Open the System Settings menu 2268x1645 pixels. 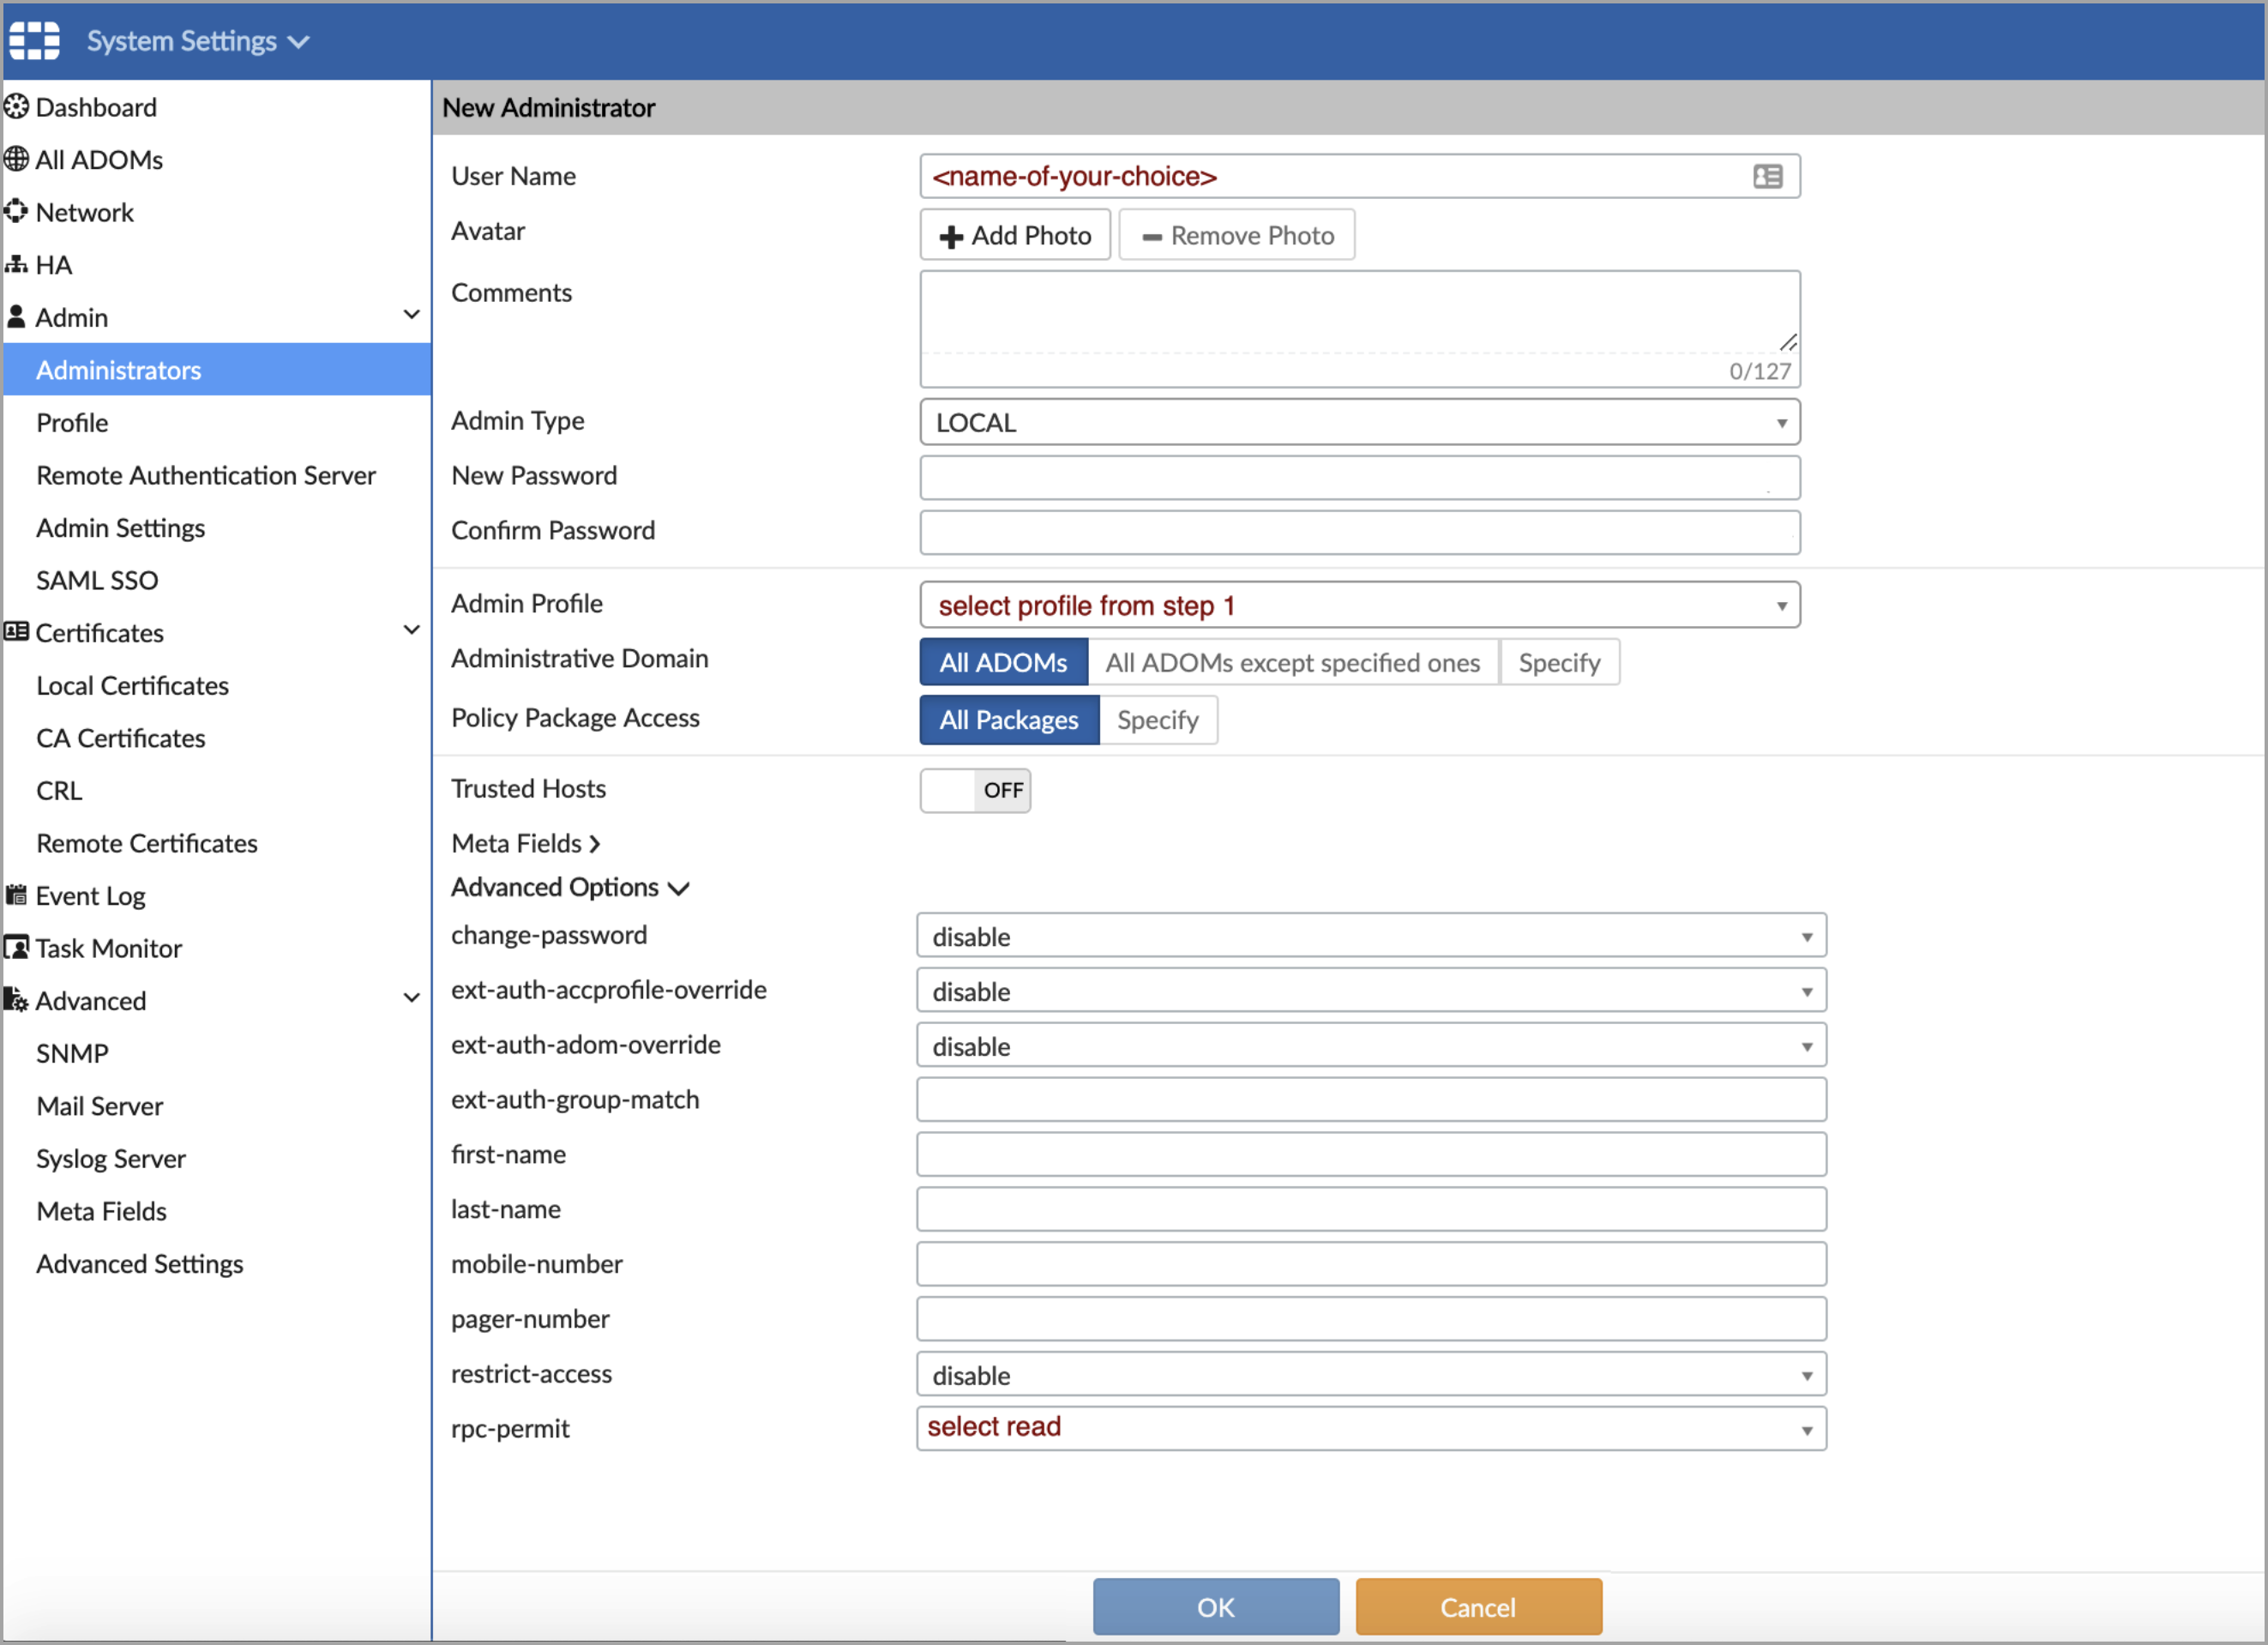click(x=197, y=41)
